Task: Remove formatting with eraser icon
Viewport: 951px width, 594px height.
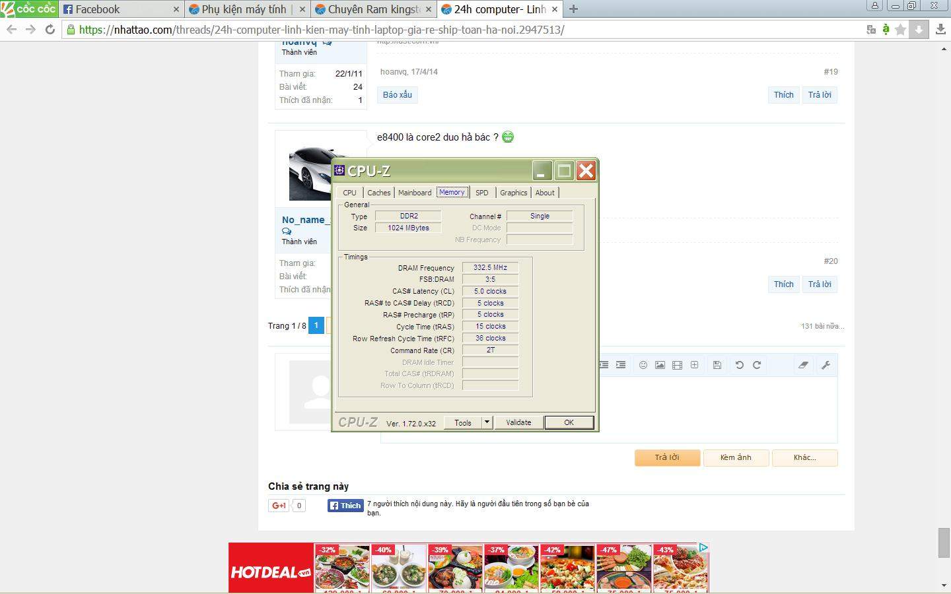Action: [x=803, y=365]
